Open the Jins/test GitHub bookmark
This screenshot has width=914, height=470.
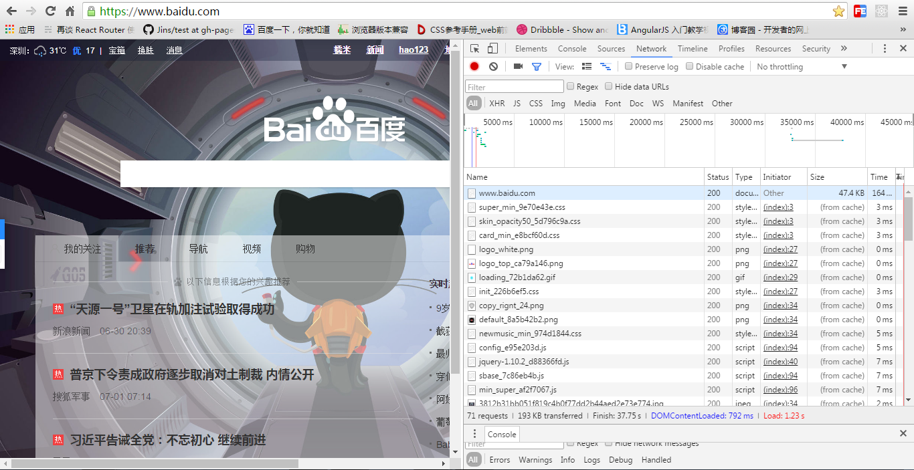click(x=189, y=29)
